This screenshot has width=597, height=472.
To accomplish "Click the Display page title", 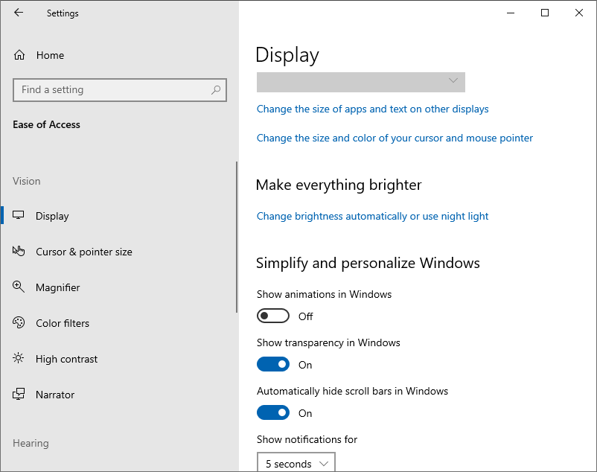I will [x=287, y=56].
